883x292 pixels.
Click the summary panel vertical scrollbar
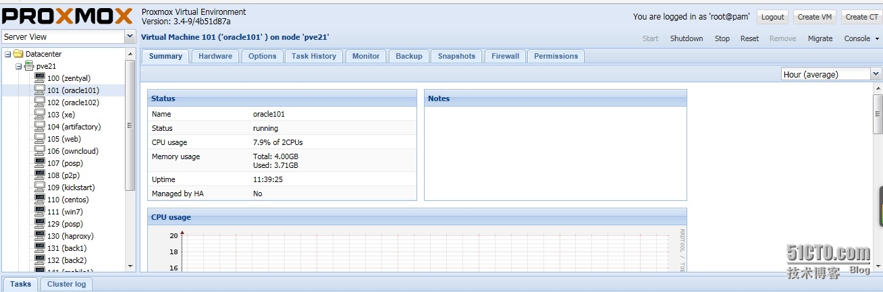878,113
